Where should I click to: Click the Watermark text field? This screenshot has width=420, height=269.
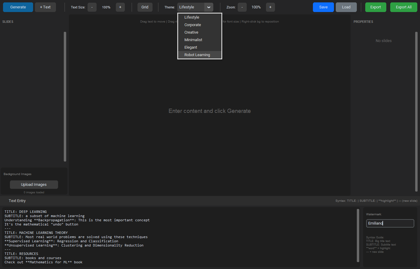(x=390, y=223)
